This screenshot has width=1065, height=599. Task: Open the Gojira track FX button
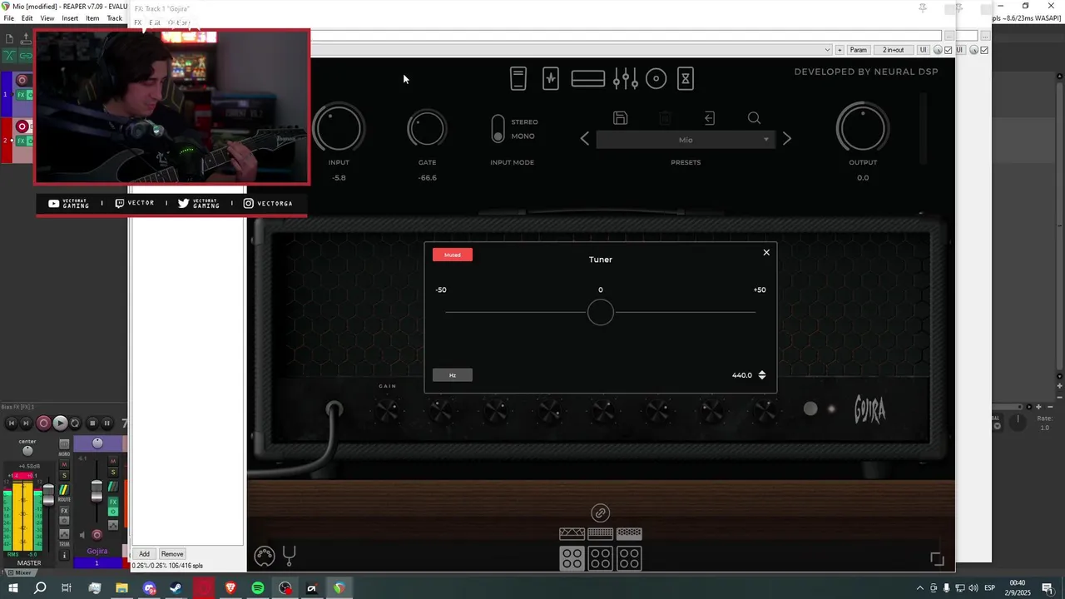(x=113, y=502)
